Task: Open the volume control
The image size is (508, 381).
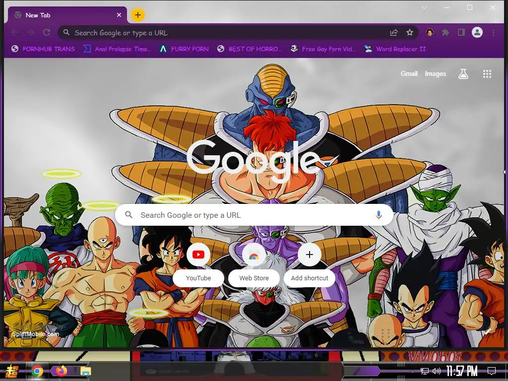Action: [437, 371]
